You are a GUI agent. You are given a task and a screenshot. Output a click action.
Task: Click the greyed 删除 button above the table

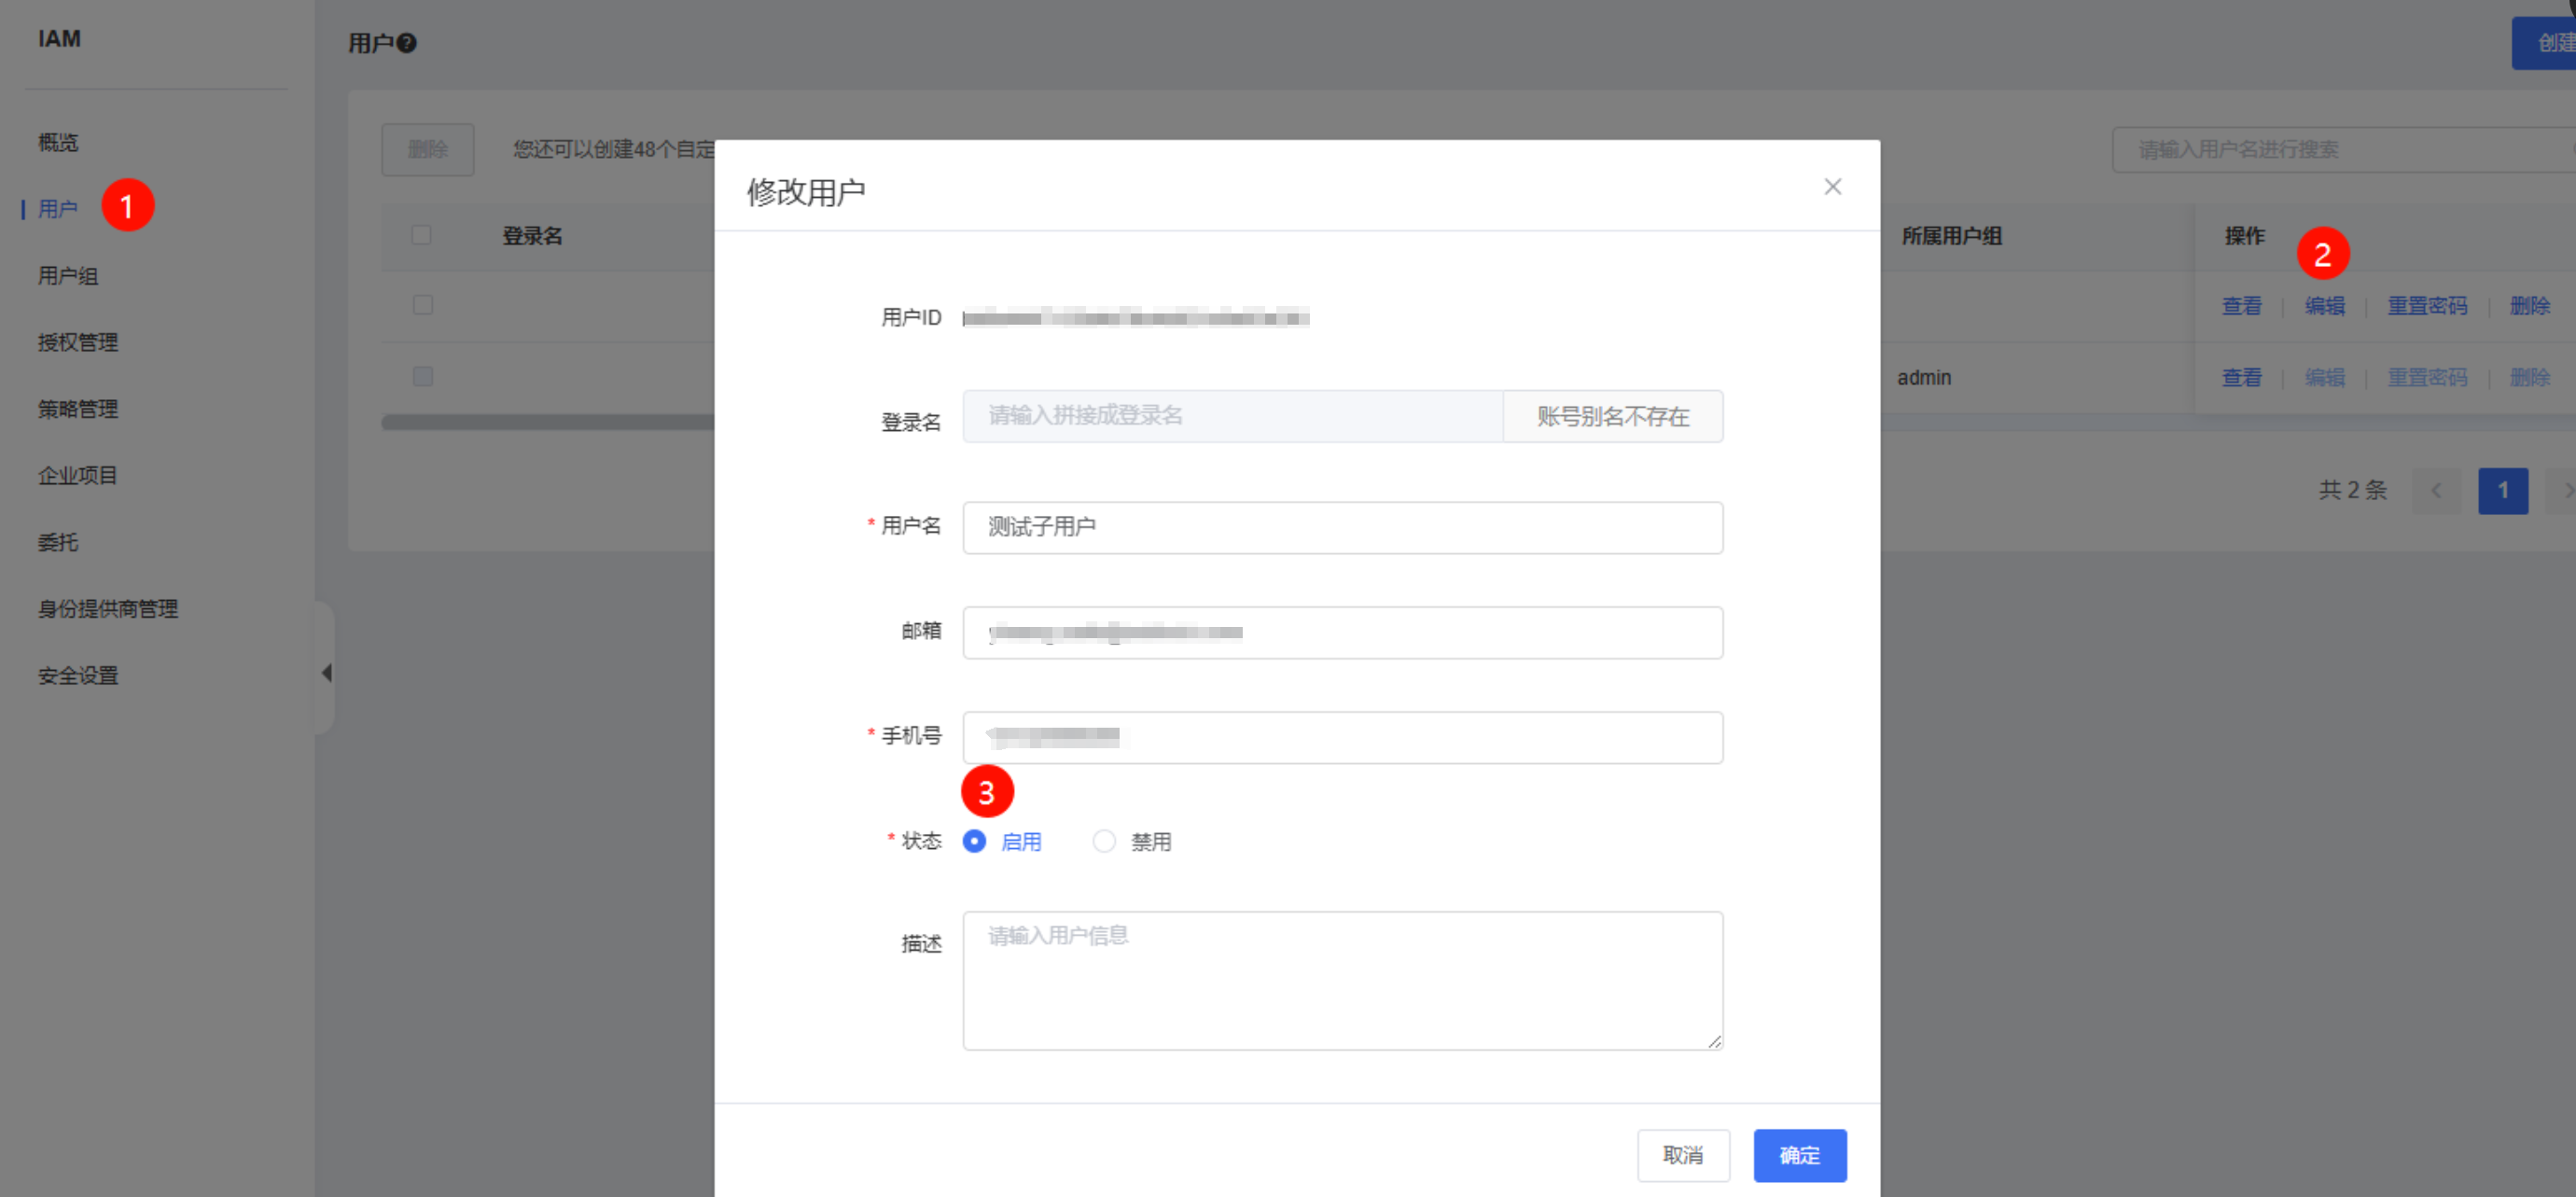click(x=428, y=150)
